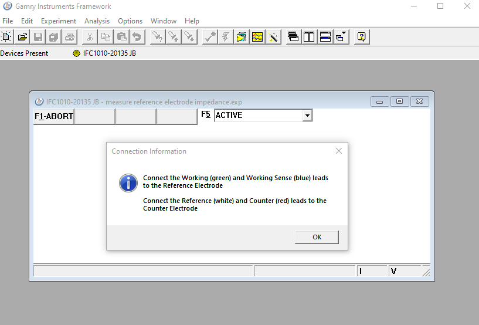Click the orange IFC1010-20135 JB device indicator
Image resolution: width=479 pixels, height=325 pixels.
pos(76,53)
